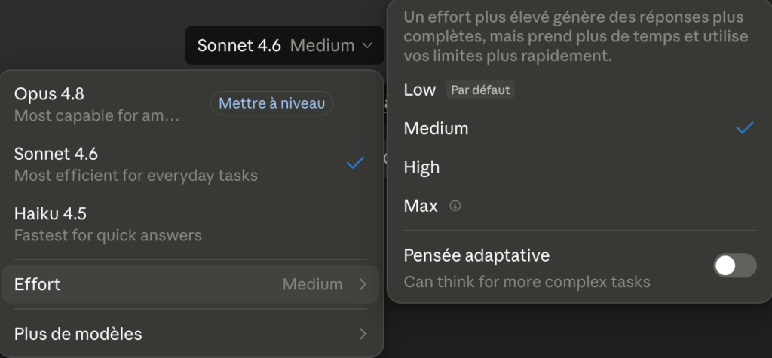772x358 pixels.
Task: Select the Medium effort option
Action: (579, 129)
